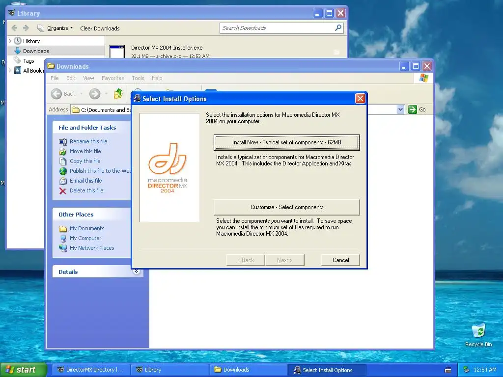This screenshot has height=377, width=503.
Task: Switch to Library taskbar item
Action: tap(169, 370)
